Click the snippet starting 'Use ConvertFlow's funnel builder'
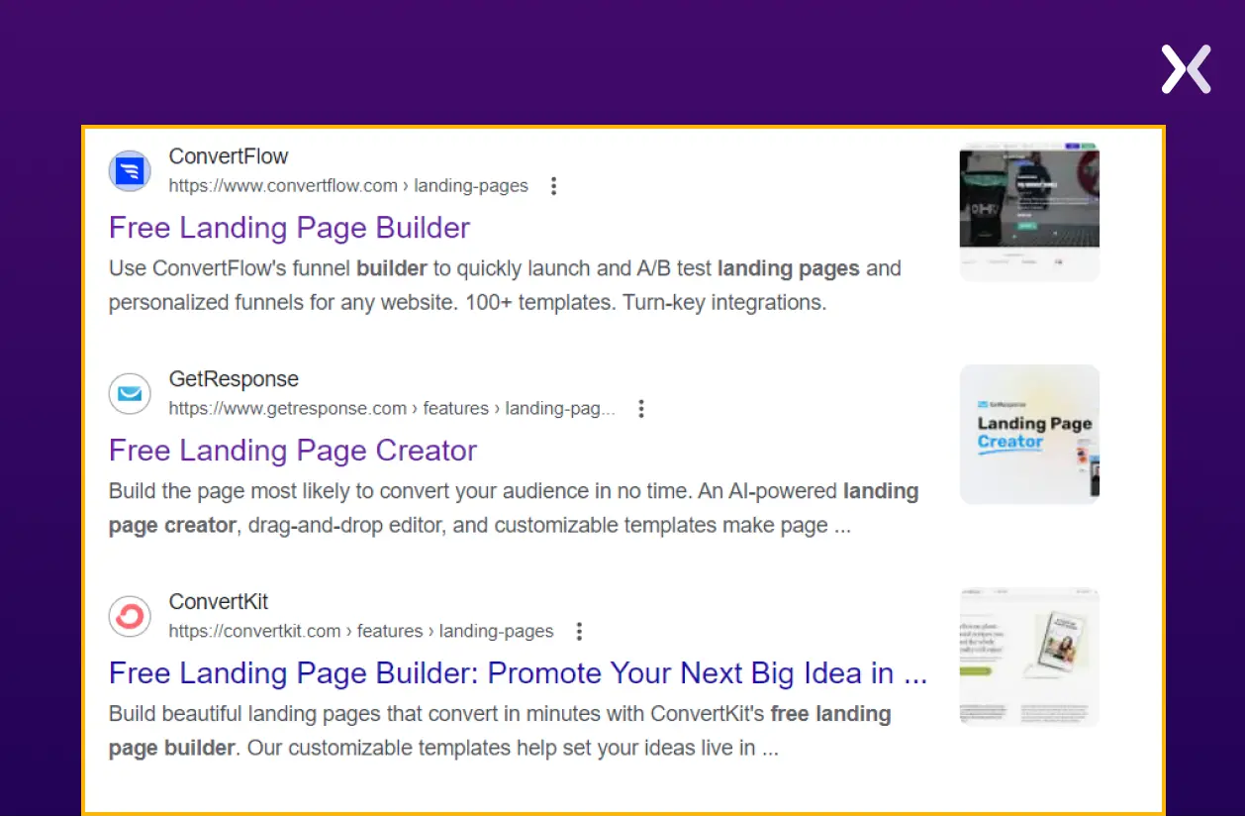Viewport: 1245px width, 818px height. pos(505,285)
